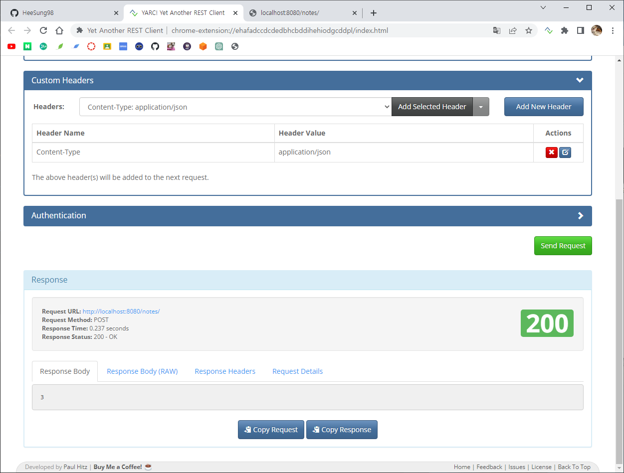Viewport: 624px width, 473px height.
Task: Open the YouTube bookmark
Action: 11,46
